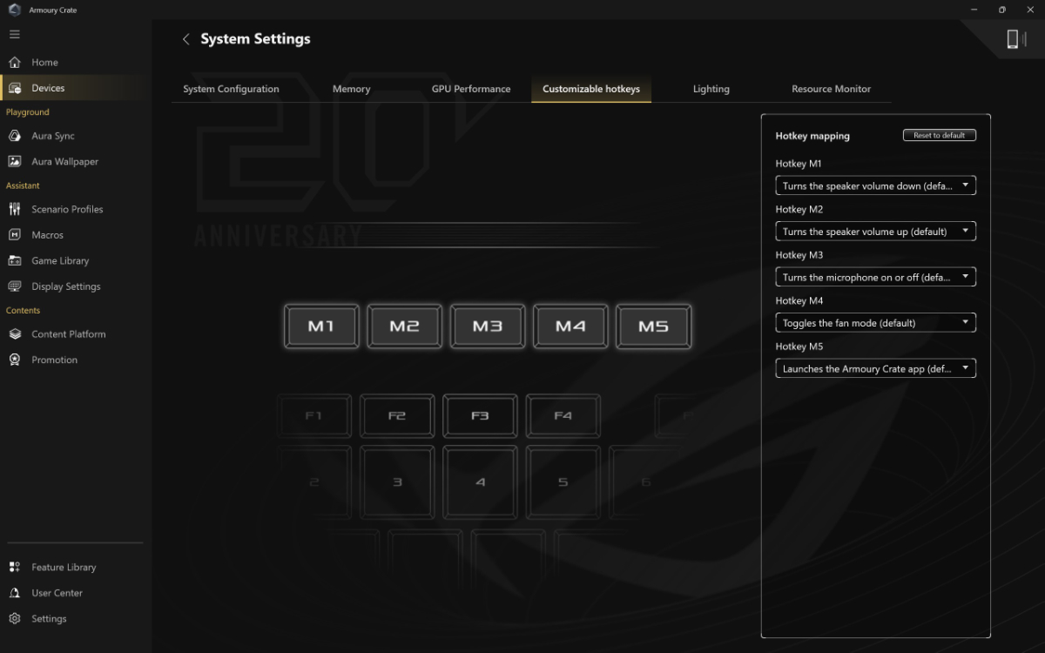Select the M4 key on keyboard graphic
Image resolution: width=1045 pixels, height=653 pixels.
570,326
